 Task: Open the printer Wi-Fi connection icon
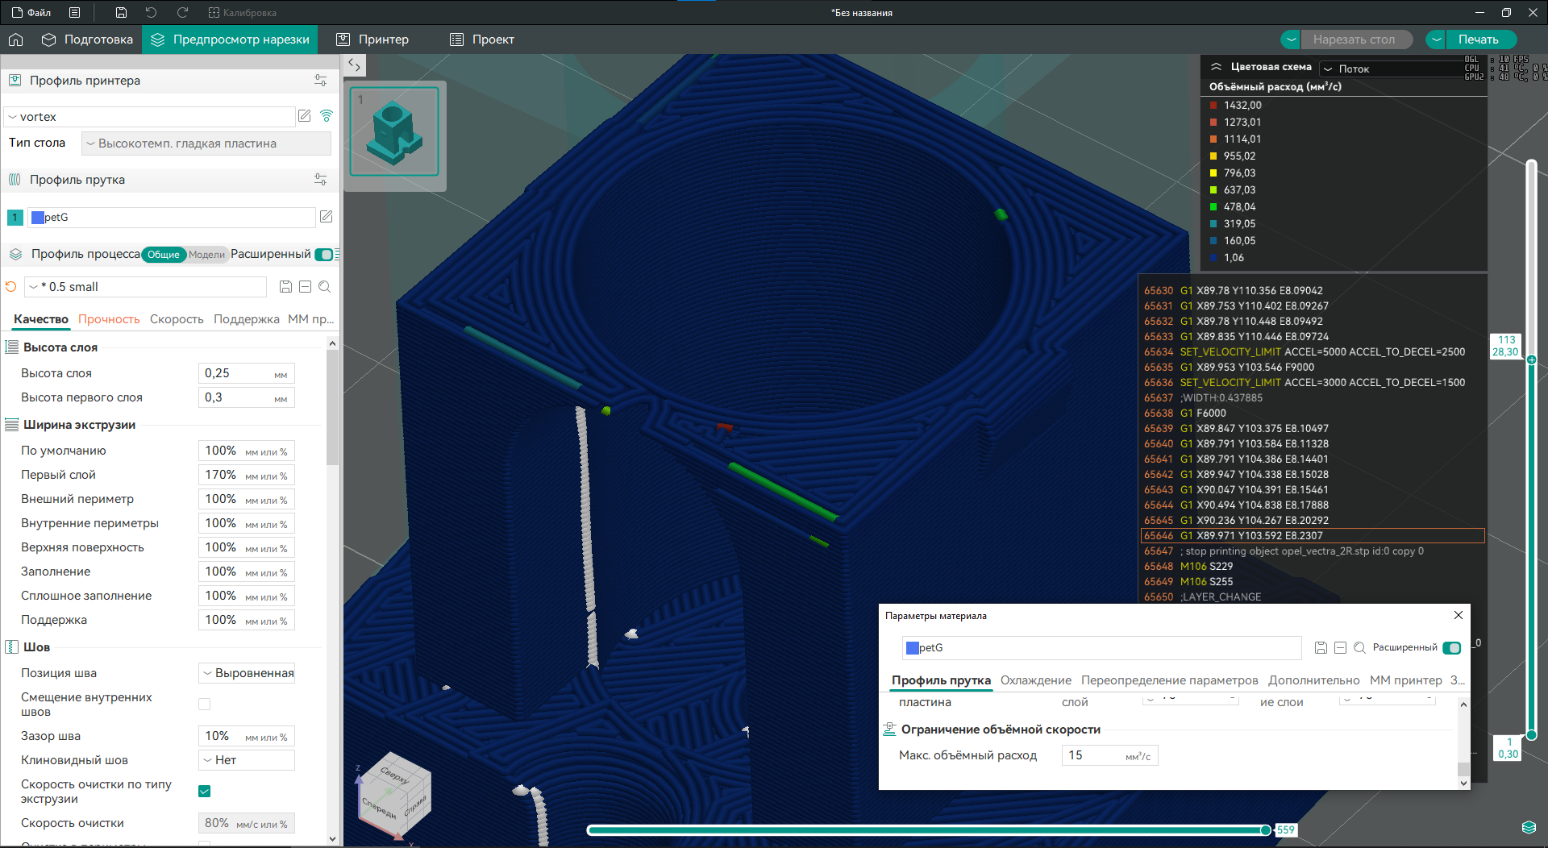(327, 116)
